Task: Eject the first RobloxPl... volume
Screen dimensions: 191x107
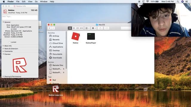Action: [64, 69]
